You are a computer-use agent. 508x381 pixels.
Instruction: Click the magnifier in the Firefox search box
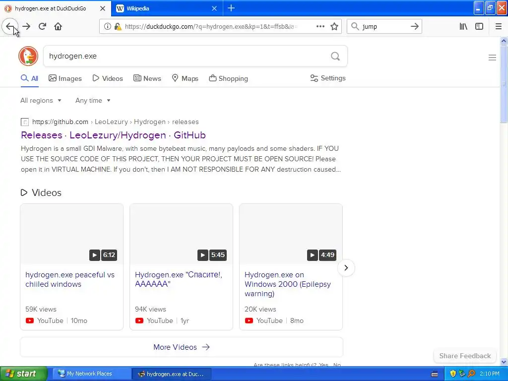point(355,26)
